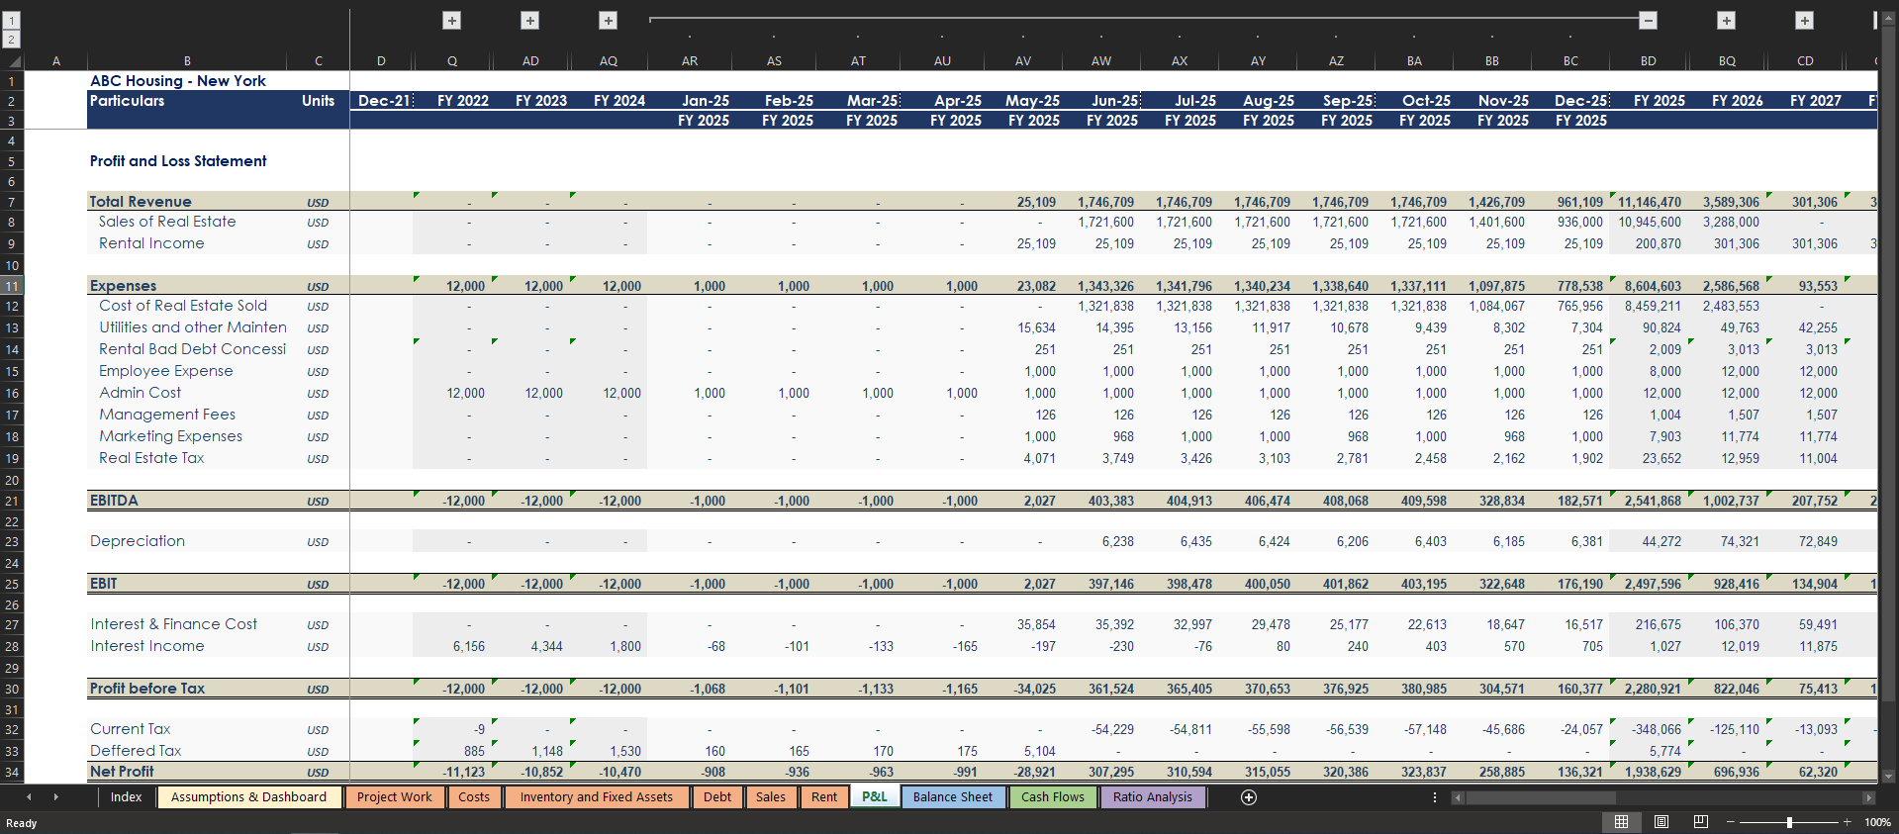The width and height of the screenshot is (1899, 834).
Task: Show outline level 2 columns
Action: tap(12, 40)
